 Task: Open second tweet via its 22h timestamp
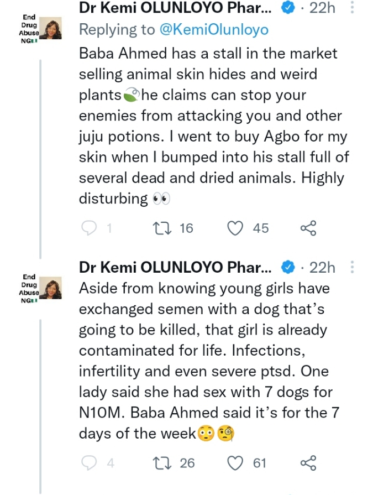click(322, 268)
